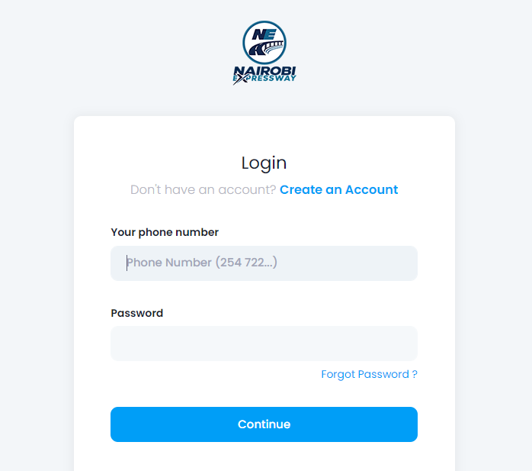Submit login with the Continue button
The width and height of the screenshot is (532, 471).
[264, 424]
